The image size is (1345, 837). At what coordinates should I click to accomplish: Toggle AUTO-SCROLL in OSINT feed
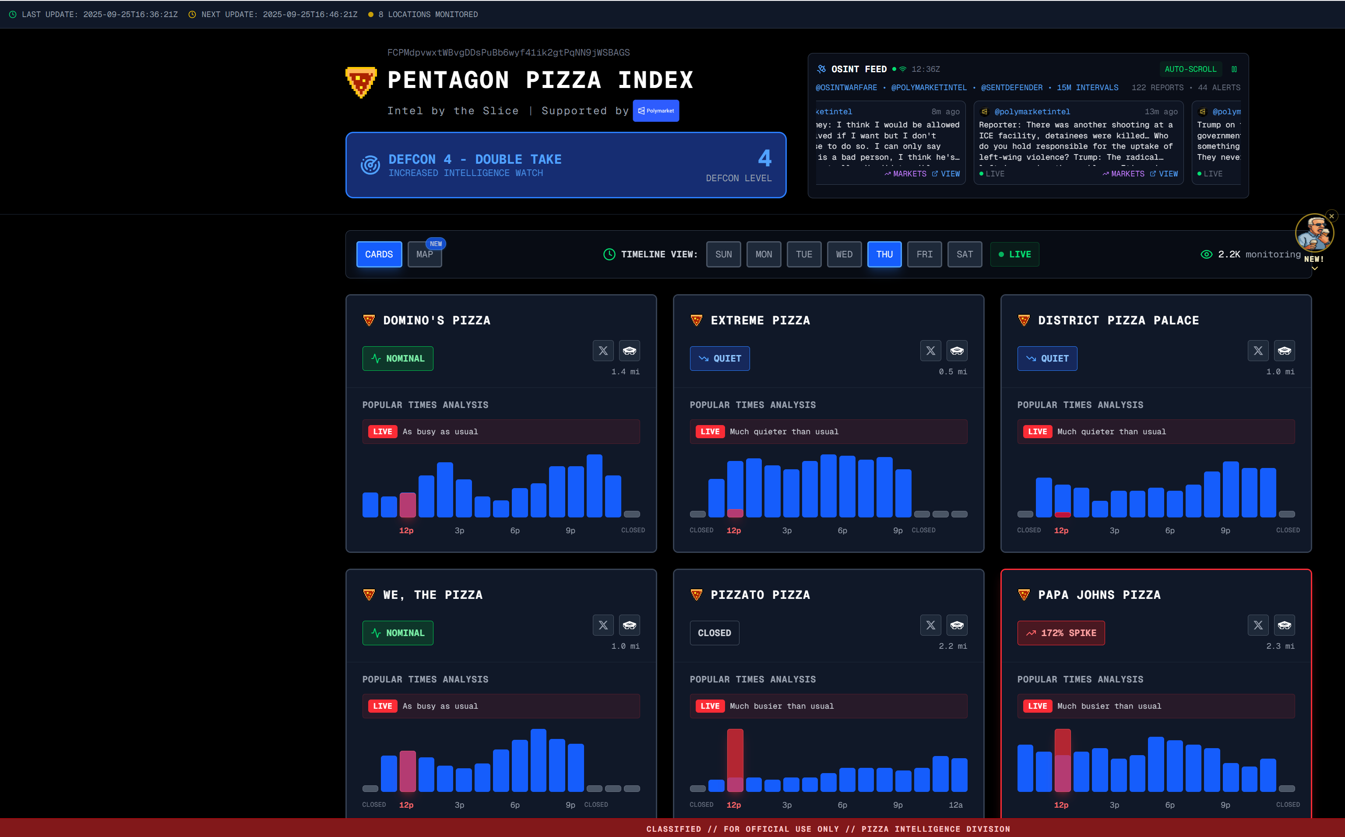[1190, 69]
